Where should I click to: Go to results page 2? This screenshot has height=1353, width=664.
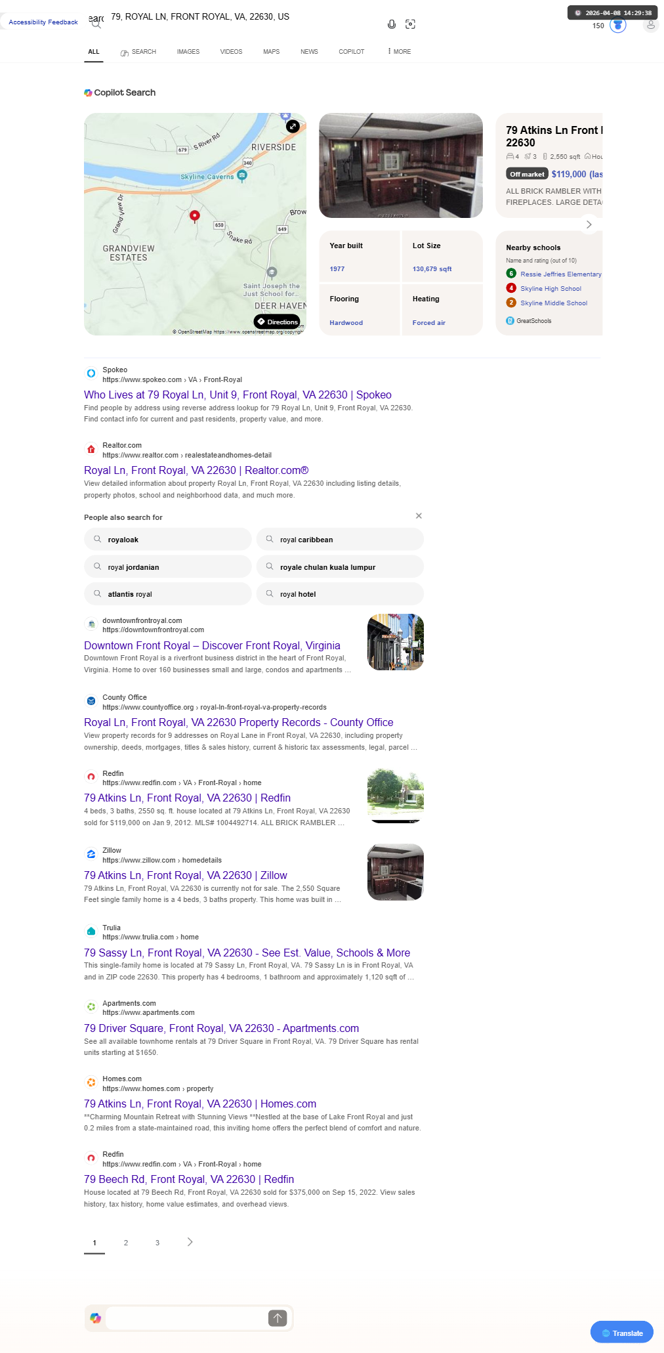126,1243
